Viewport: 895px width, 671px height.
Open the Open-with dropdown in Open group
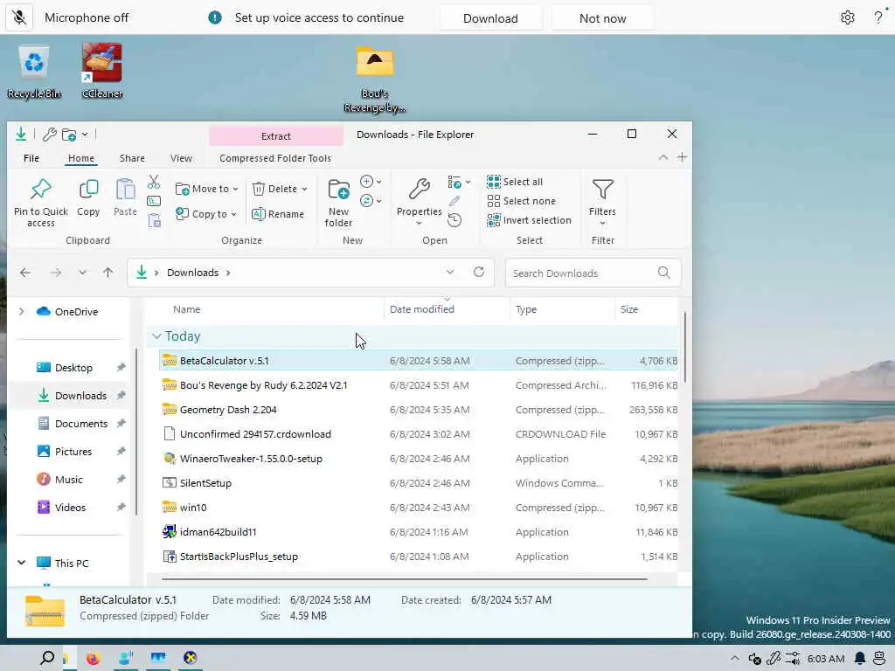click(460, 182)
